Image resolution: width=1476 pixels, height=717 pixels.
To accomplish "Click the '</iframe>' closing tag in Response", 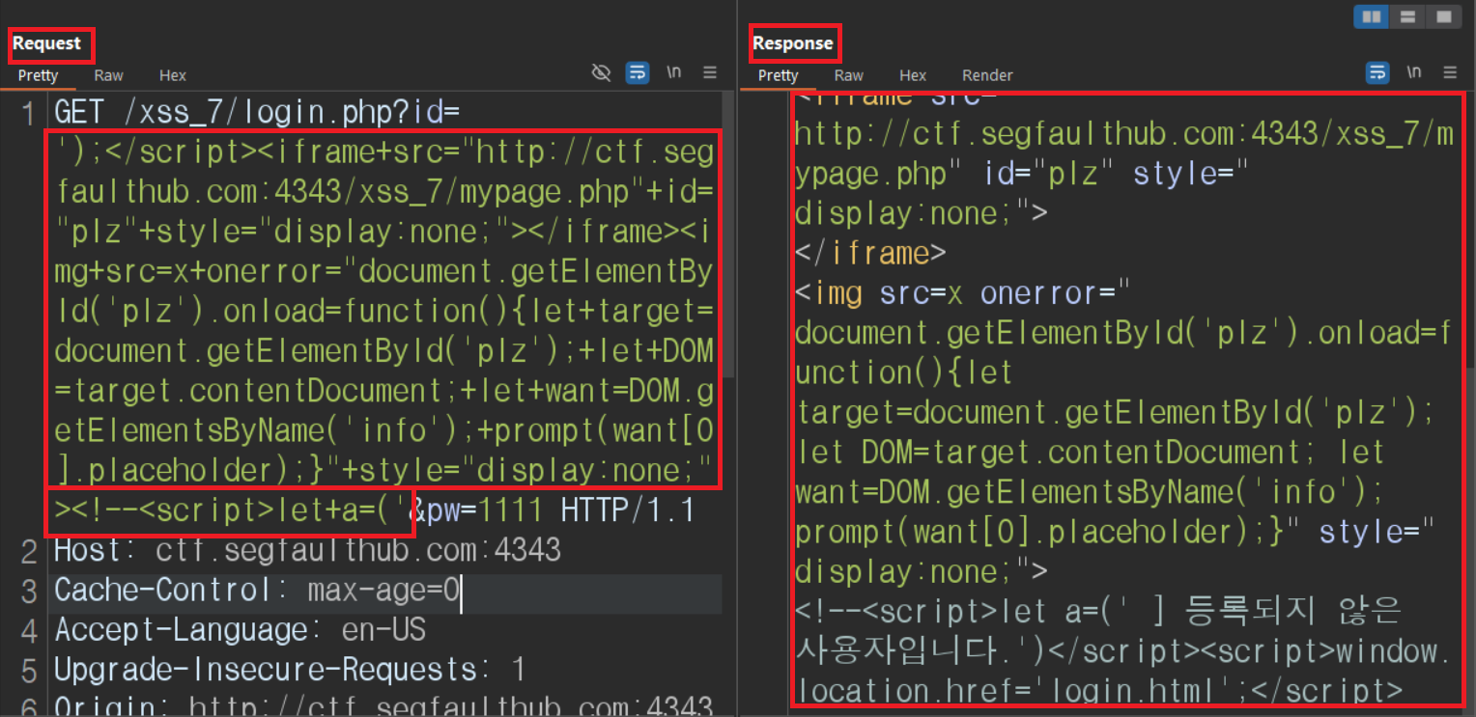I will [x=869, y=254].
